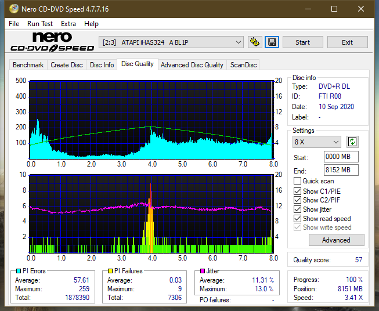
Task: Click the Progress 100 % value
Action: coord(354,280)
